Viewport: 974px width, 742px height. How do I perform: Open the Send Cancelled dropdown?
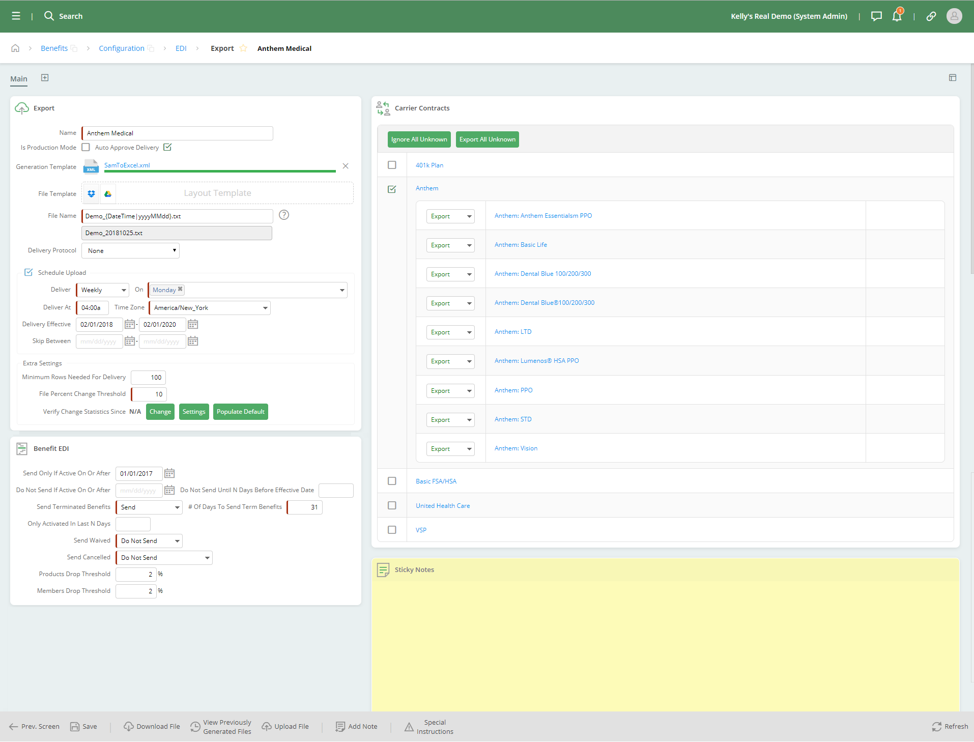coord(164,558)
